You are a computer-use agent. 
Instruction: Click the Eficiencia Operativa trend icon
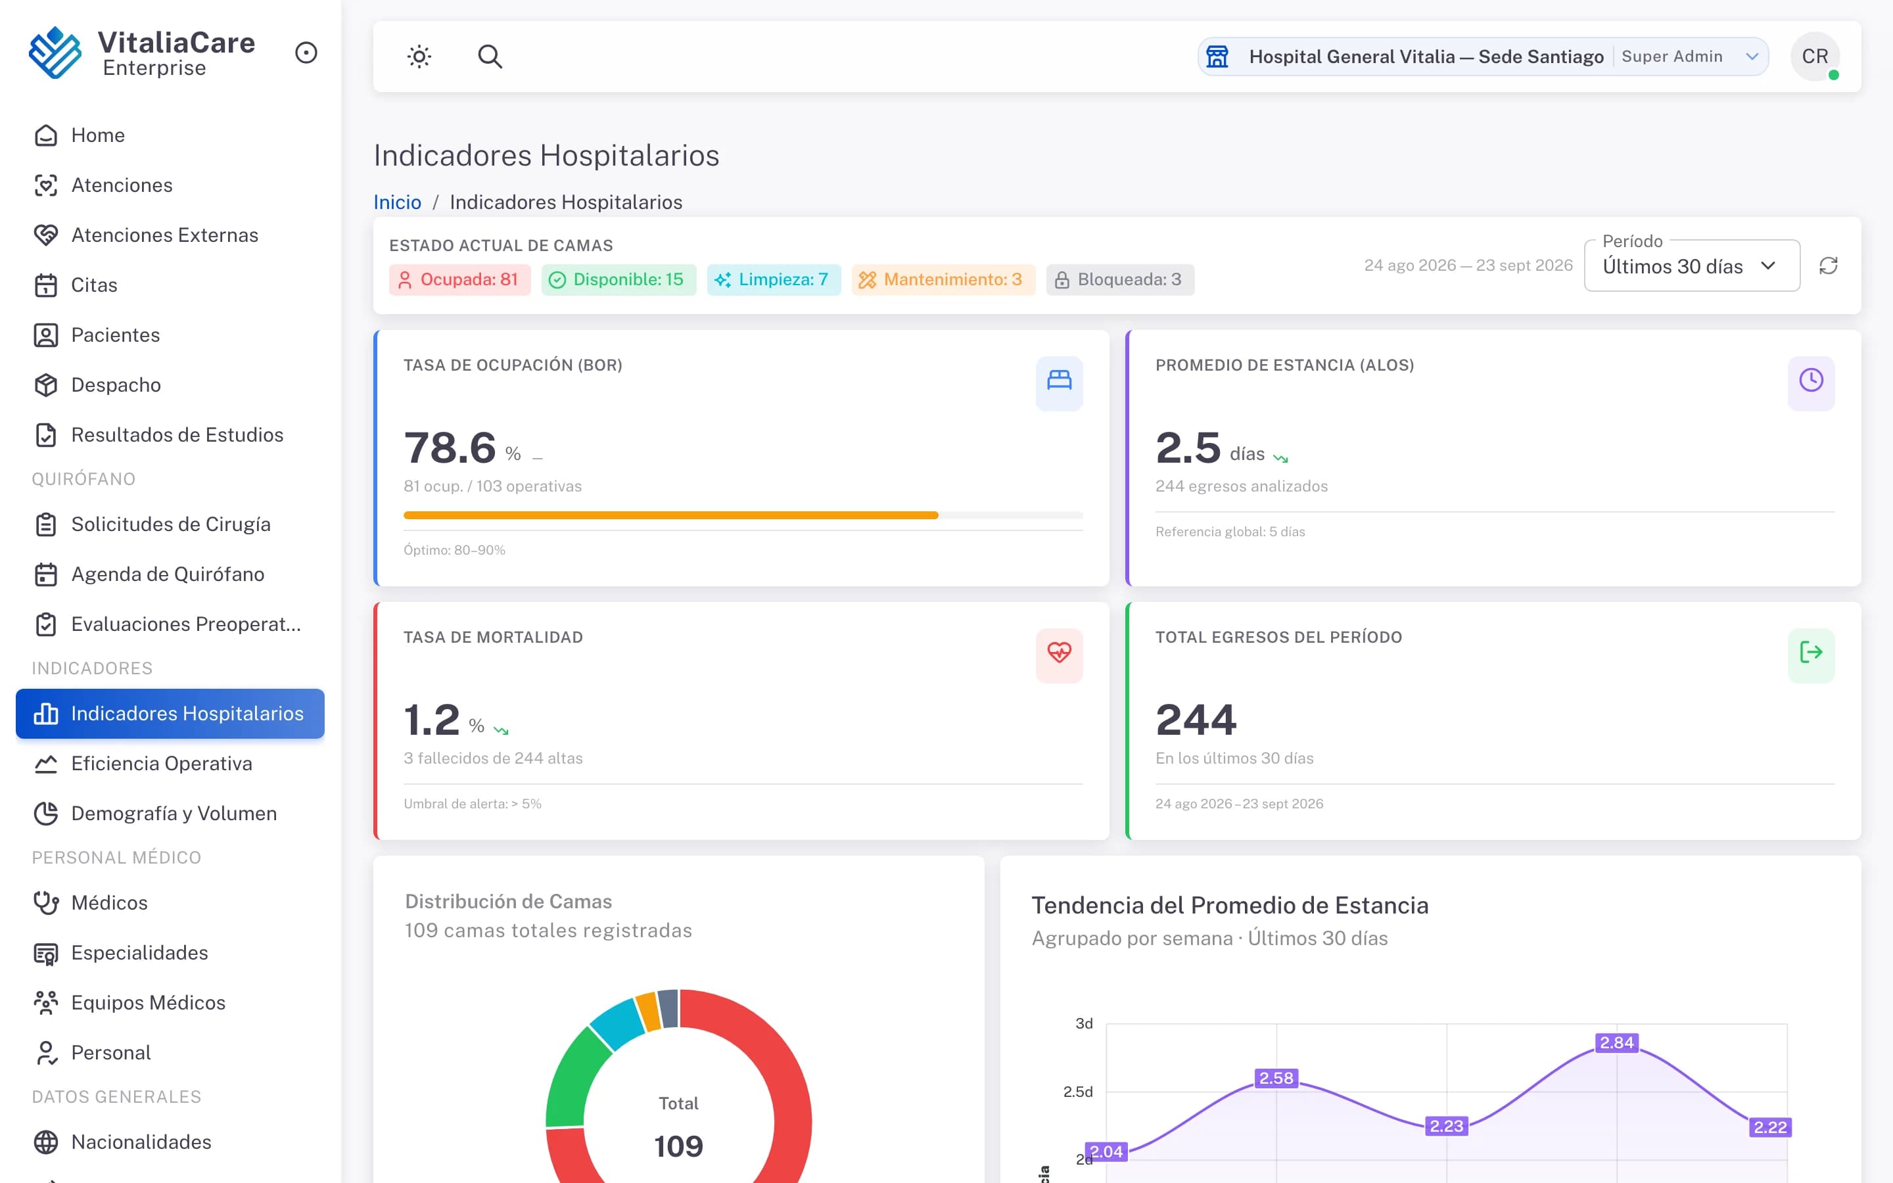click(x=46, y=764)
